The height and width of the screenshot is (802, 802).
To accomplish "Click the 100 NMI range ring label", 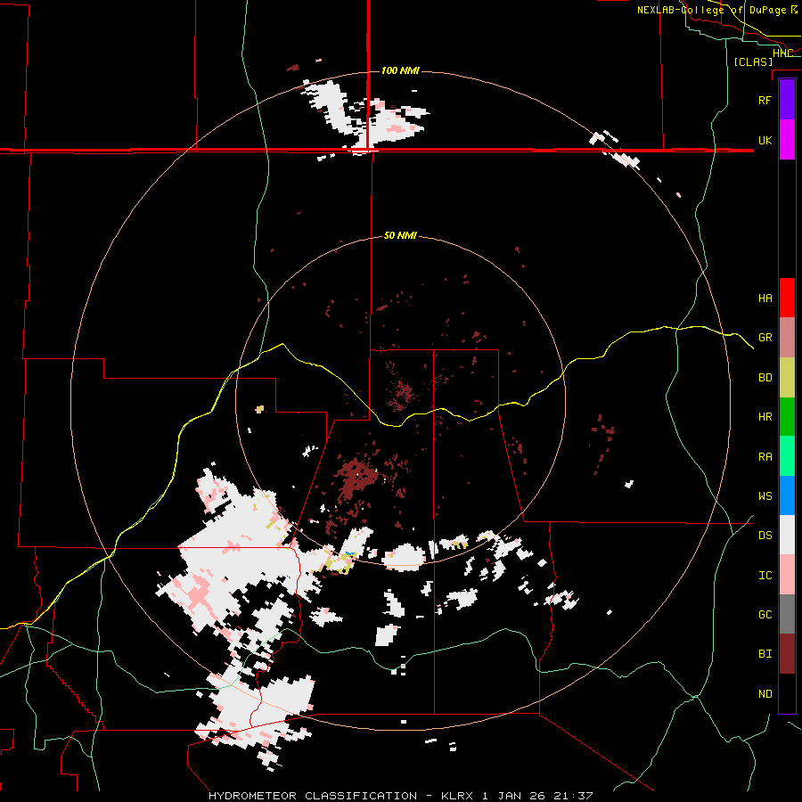I will tap(400, 70).
